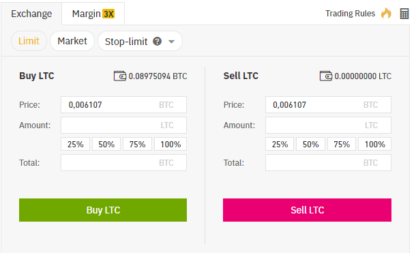The width and height of the screenshot is (416, 253).
Task: Choose 50% in the buy panel
Action: click(x=106, y=145)
